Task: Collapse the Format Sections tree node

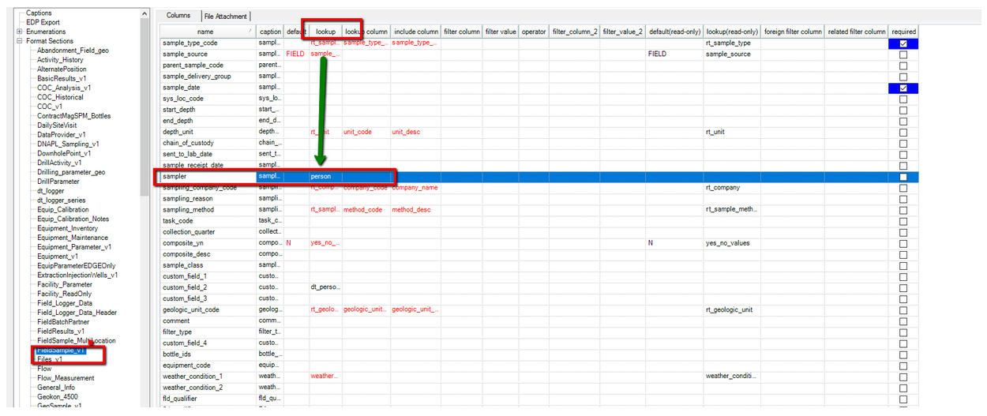Action: (x=20, y=41)
